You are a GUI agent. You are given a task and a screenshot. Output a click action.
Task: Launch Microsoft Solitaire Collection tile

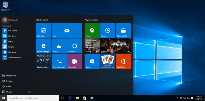(x=108, y=61)
